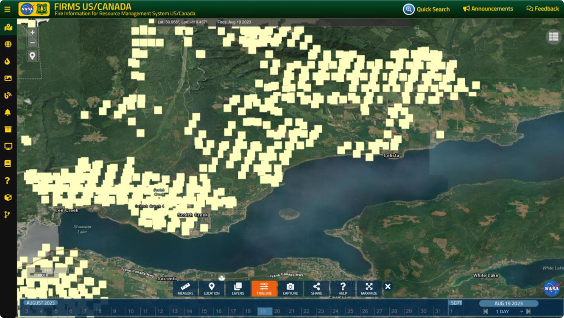Open the monitor display sidebar icon
Image resolution: width=564 pixels, height=318 pixels.
click(x=8, y=146)
